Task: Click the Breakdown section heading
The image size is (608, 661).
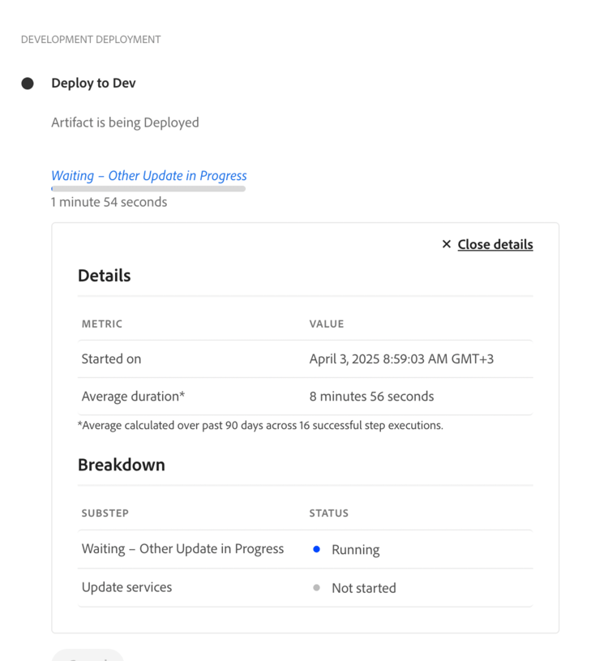Action: pos(122,465)
